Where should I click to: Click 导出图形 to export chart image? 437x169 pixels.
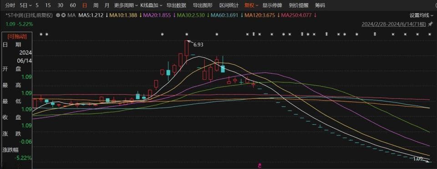[x=203, y=5]
